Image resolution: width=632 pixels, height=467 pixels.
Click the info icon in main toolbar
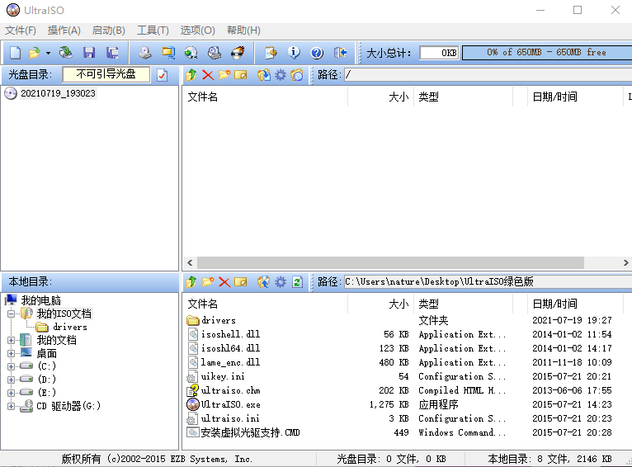[x=294, y=53]
